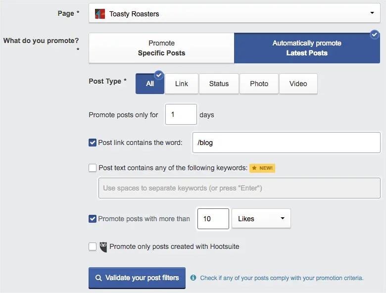
Task: Pick the Photo post type
Action: 259,84
